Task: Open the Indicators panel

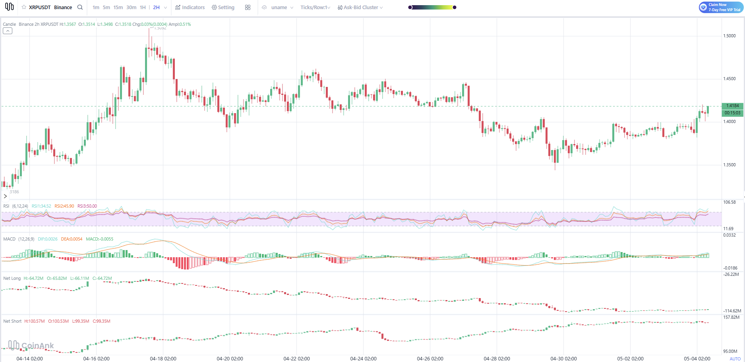Action: pyautogui.click(x=190, y=7)
